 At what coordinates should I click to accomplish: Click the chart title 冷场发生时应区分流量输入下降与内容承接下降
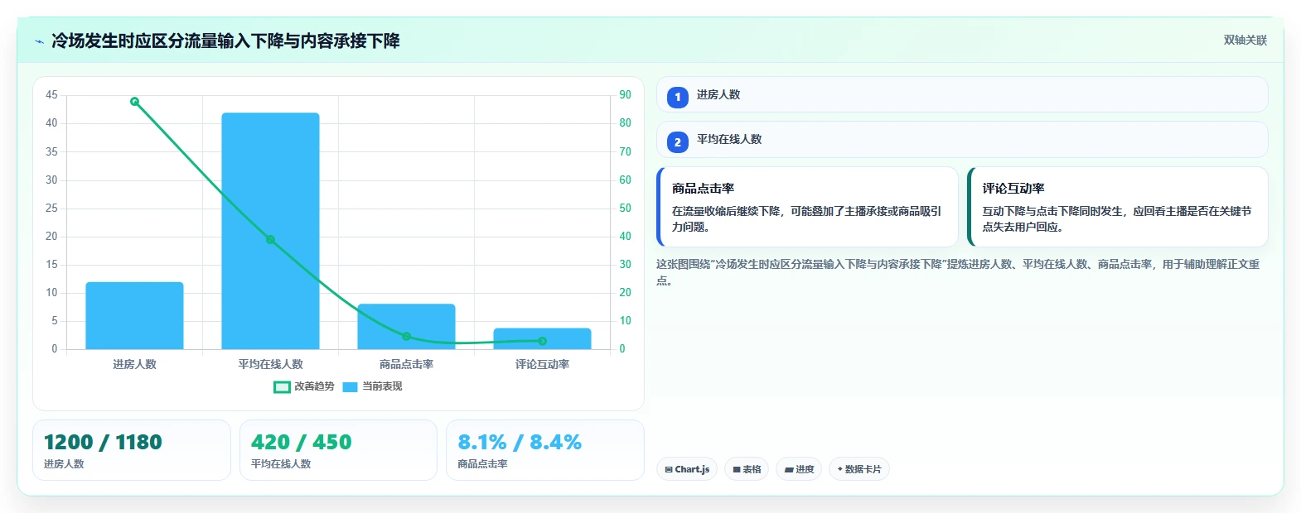pyautogui.click(x=225, y=41)
